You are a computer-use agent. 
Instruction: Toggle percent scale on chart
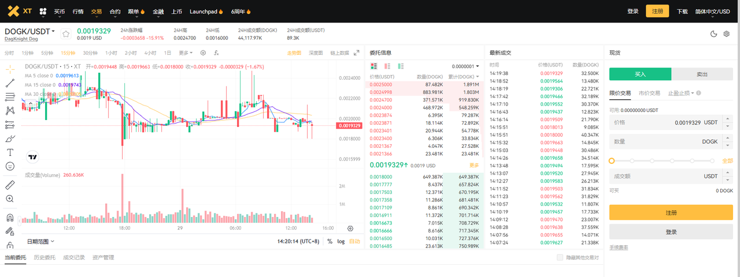[x=330, y=241]
